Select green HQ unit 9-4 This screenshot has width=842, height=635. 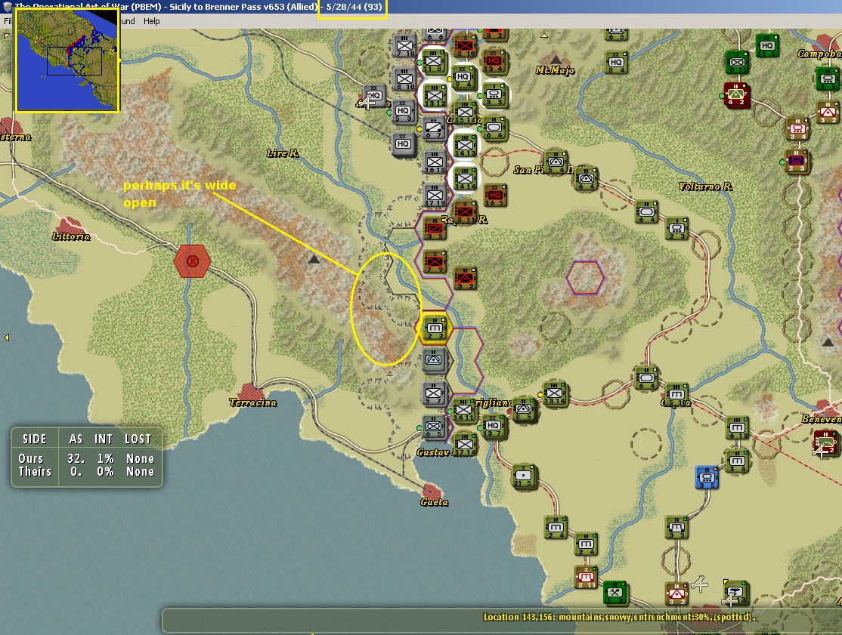point(463,77)
